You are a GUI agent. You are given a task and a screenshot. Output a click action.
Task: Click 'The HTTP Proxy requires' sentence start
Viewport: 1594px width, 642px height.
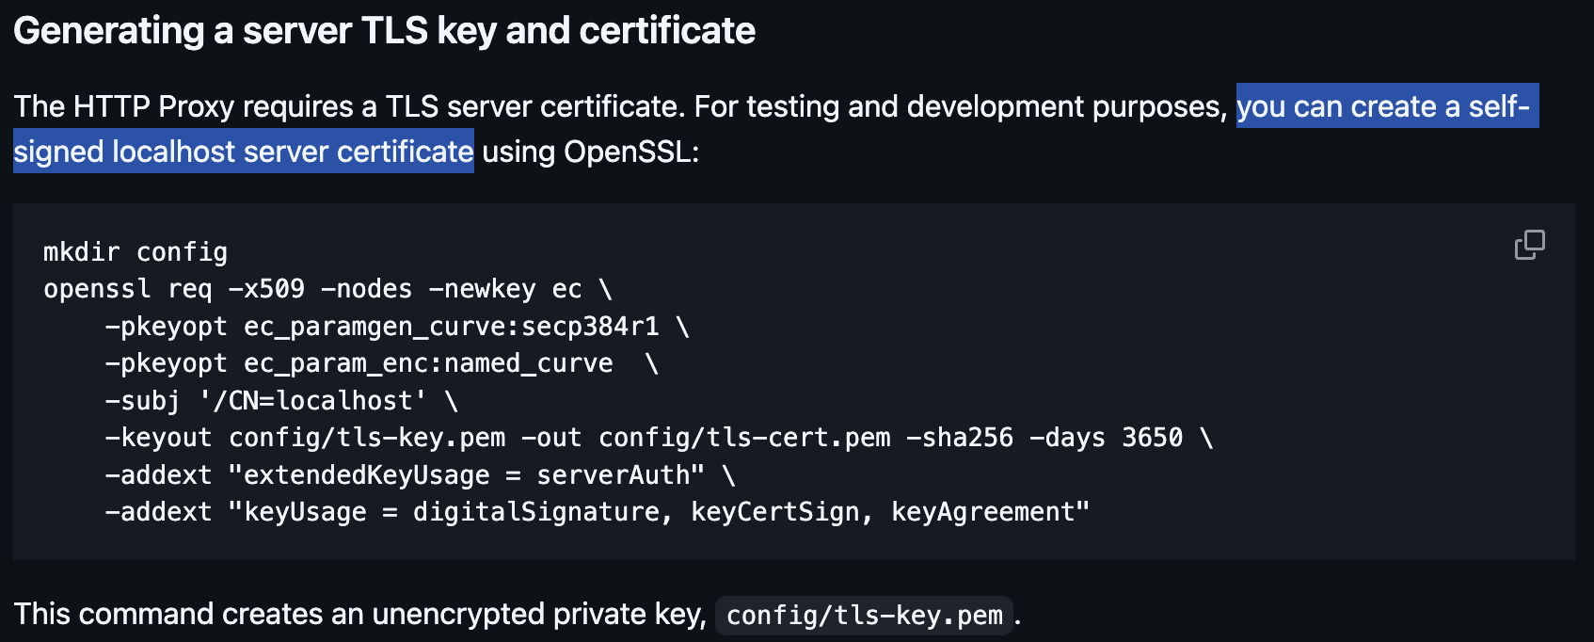[194, 106]
